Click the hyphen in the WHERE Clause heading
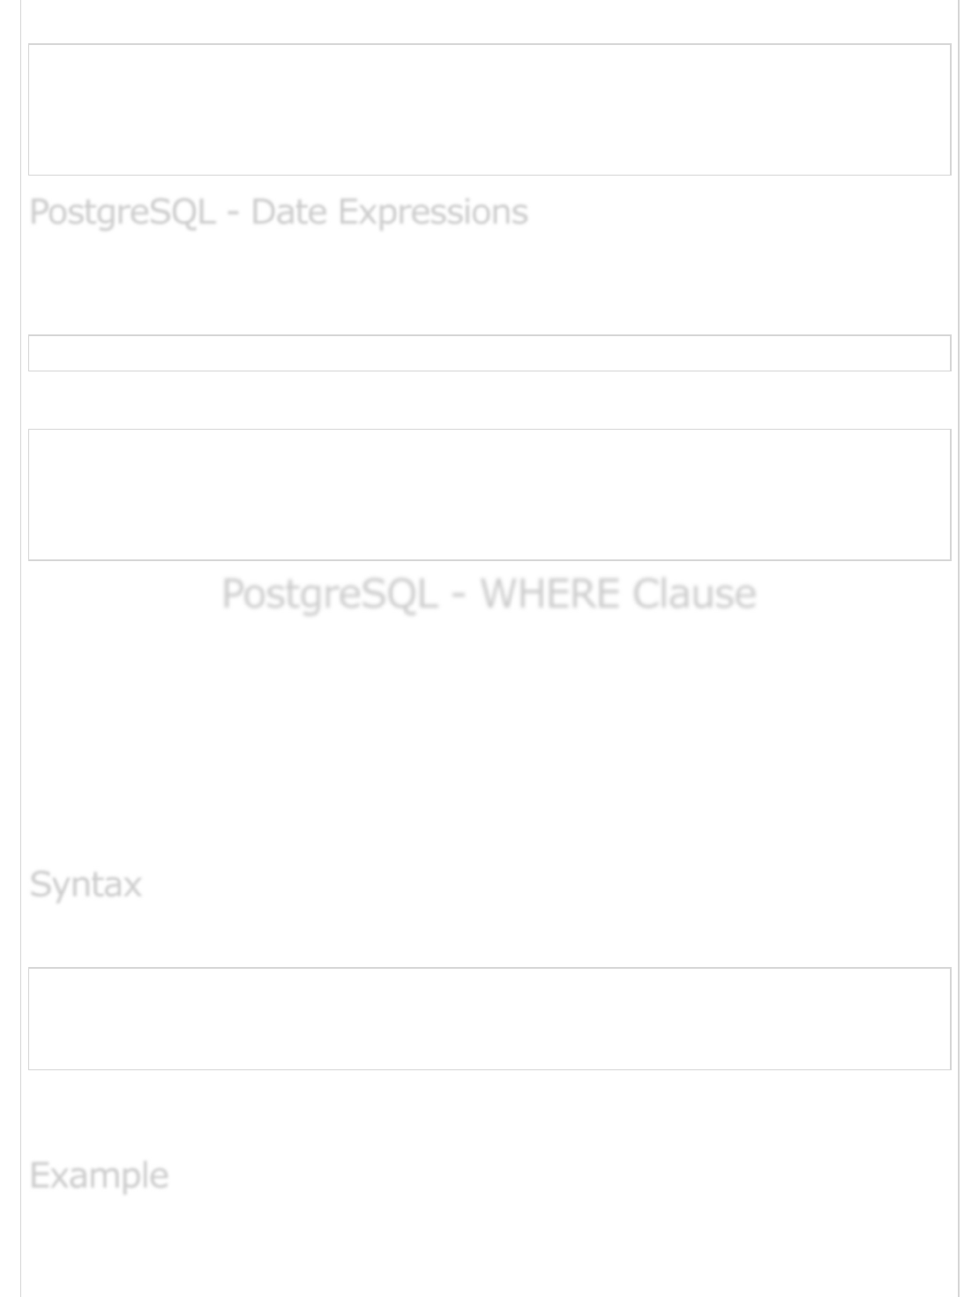This screenshot has height=1297, width=979. (459, 596)
